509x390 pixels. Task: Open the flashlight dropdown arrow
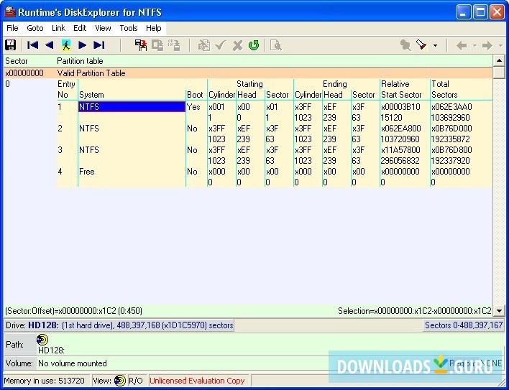[x=436, y=45]
